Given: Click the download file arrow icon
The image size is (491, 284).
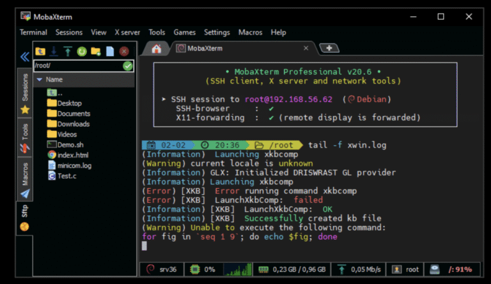Looking at the screenshot, I should 54,51.
